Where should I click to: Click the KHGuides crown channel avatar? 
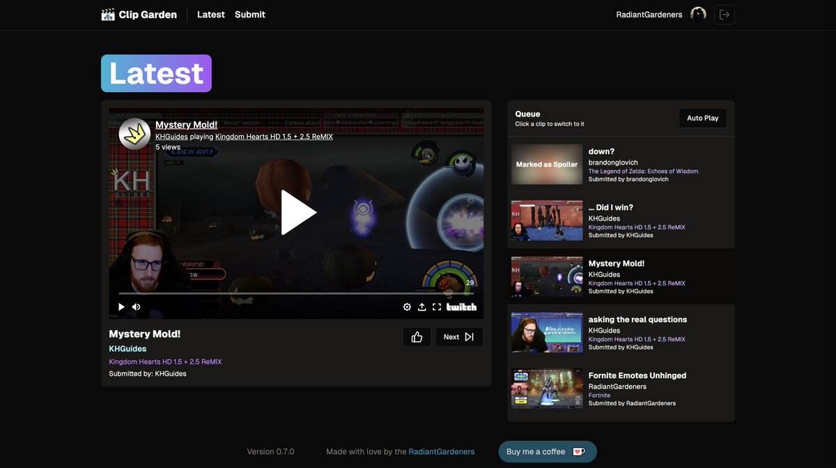pyautogui.click(x=134, y=133)
